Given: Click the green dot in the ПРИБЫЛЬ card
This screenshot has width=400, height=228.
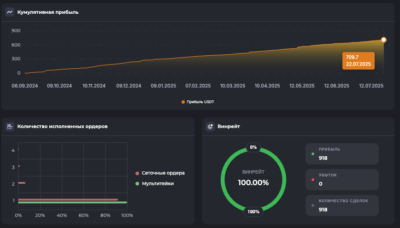Looking at the screenshot, I should pyautogui.click(x=313, y=154).
